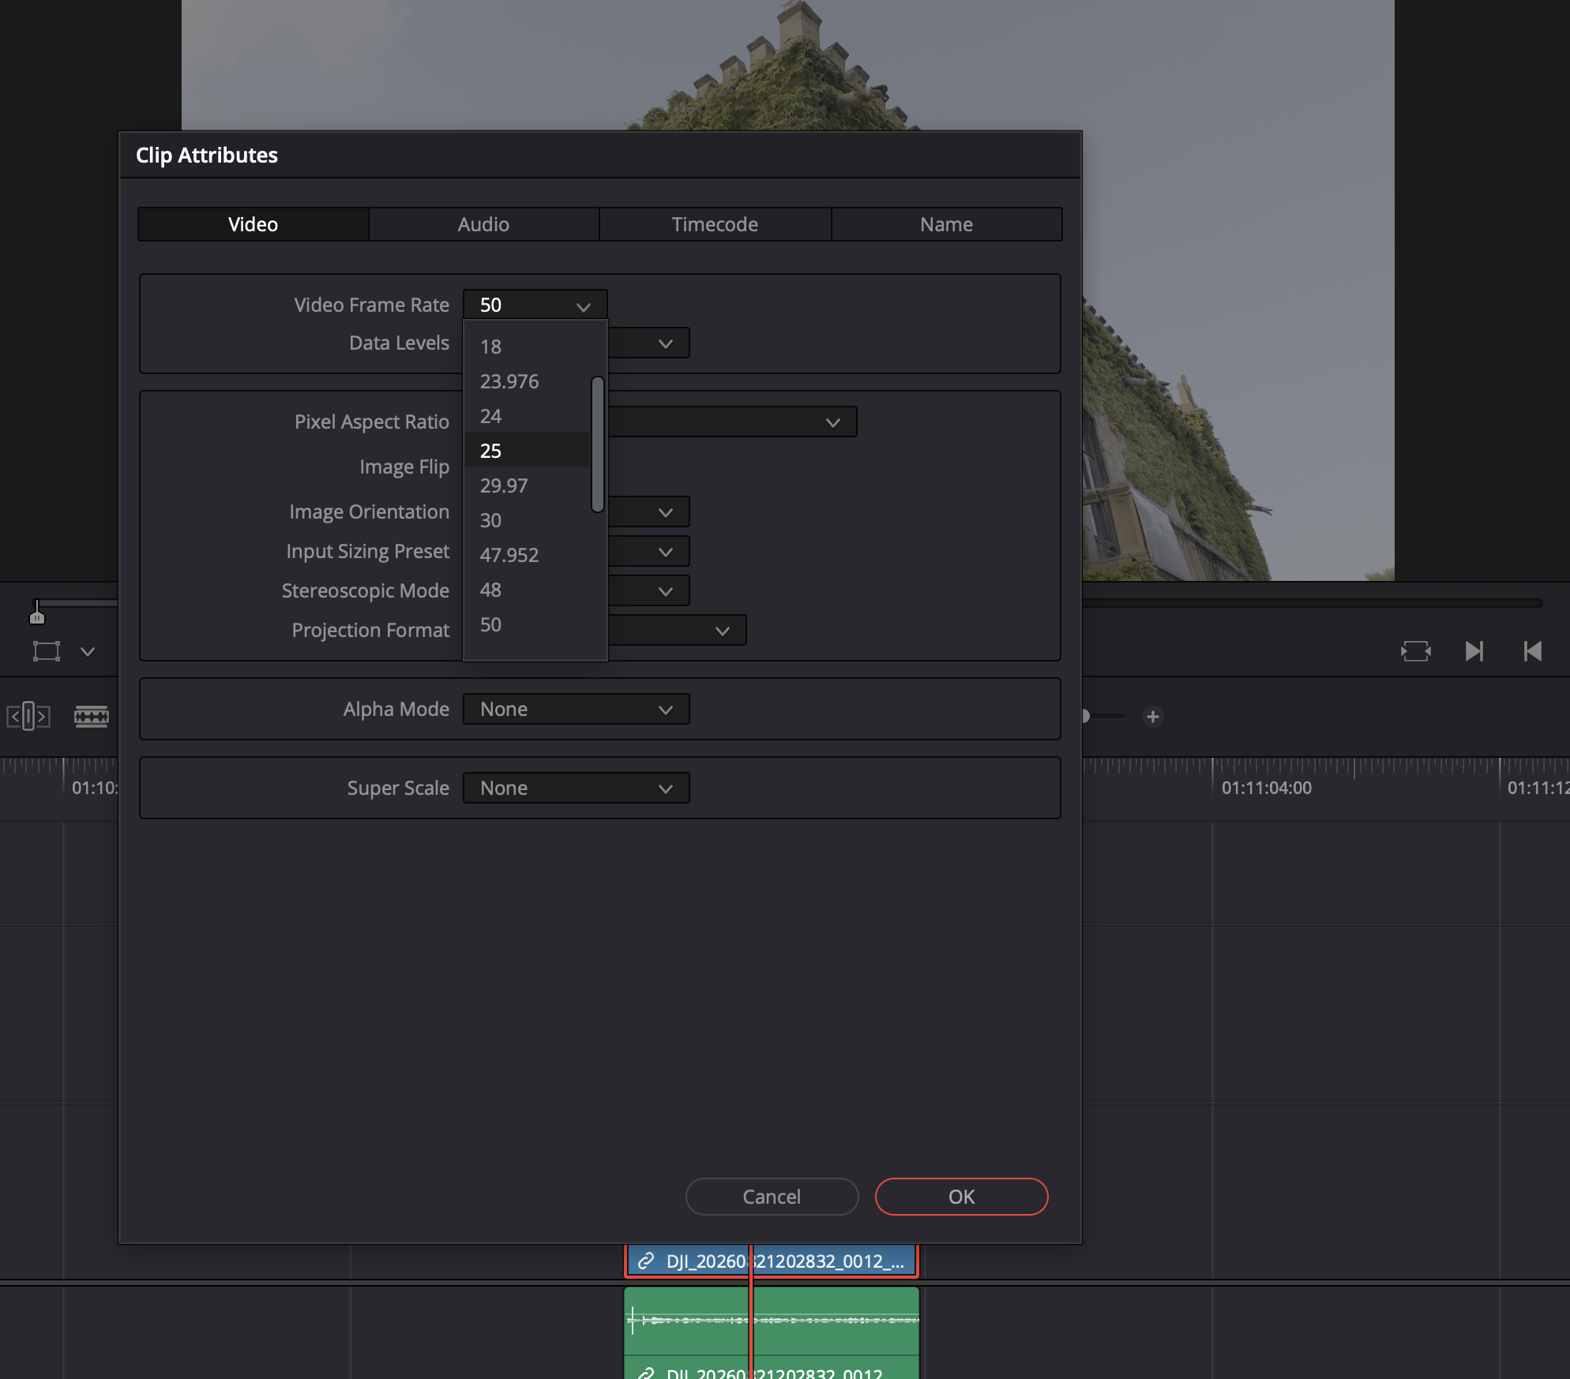Viewport: 1570px width, 1379px height.
Task: Toggle the loop playback icon
Action: coord(1415,651)
